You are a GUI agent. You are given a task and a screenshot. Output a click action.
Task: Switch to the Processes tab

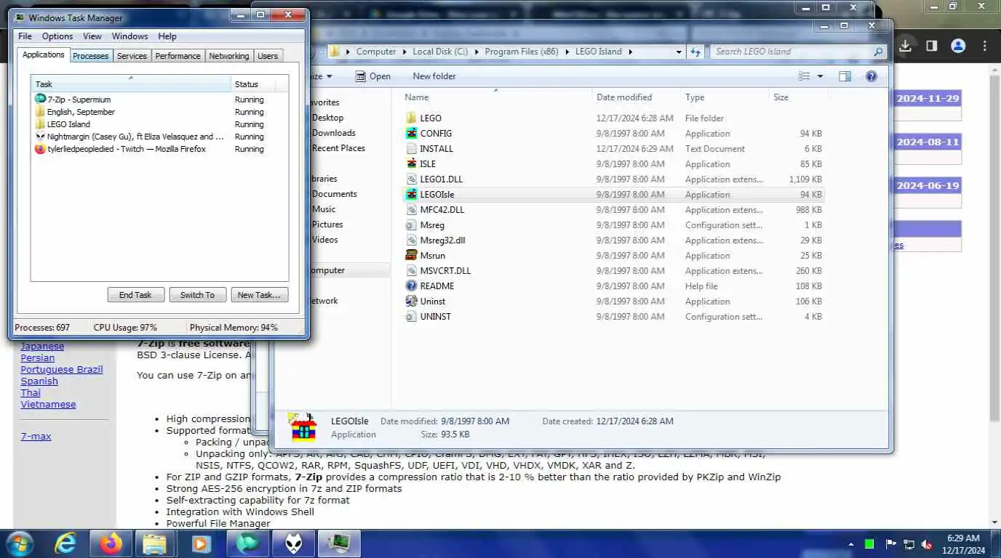coord(91,56)
